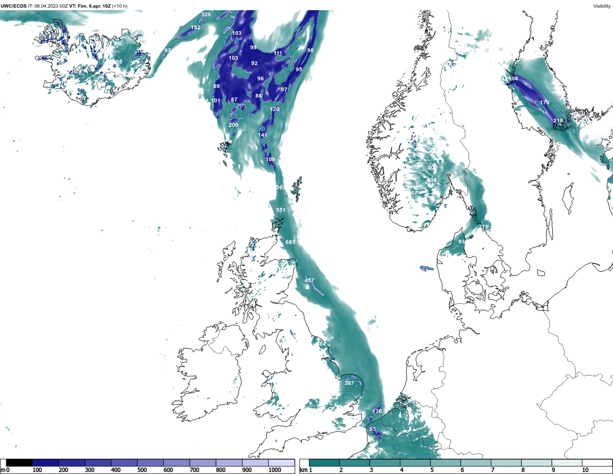This screenshot has height=474, width=613.
Task: Click the visibility value 111
Action: pyautogui.click(x=278, y=54)
